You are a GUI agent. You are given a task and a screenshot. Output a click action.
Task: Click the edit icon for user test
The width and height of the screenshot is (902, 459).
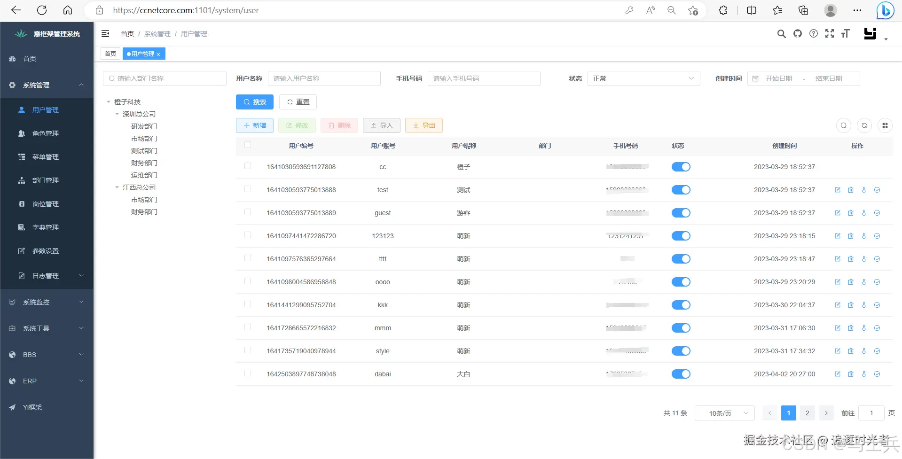[838, 190]
